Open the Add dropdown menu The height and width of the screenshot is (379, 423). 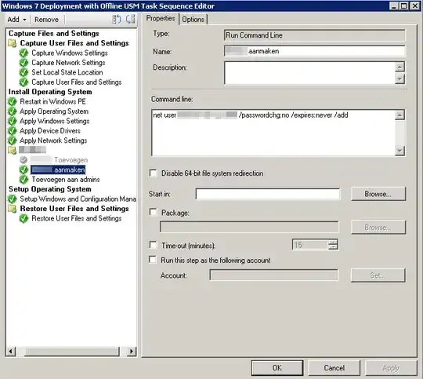pyautogui.click(x=16, y=20)
